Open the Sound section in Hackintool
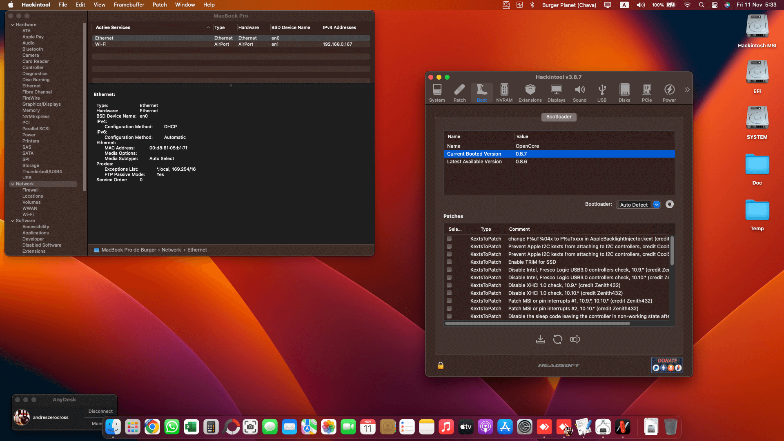The width and height of the screenshot is (784, 441). (579, 93)
